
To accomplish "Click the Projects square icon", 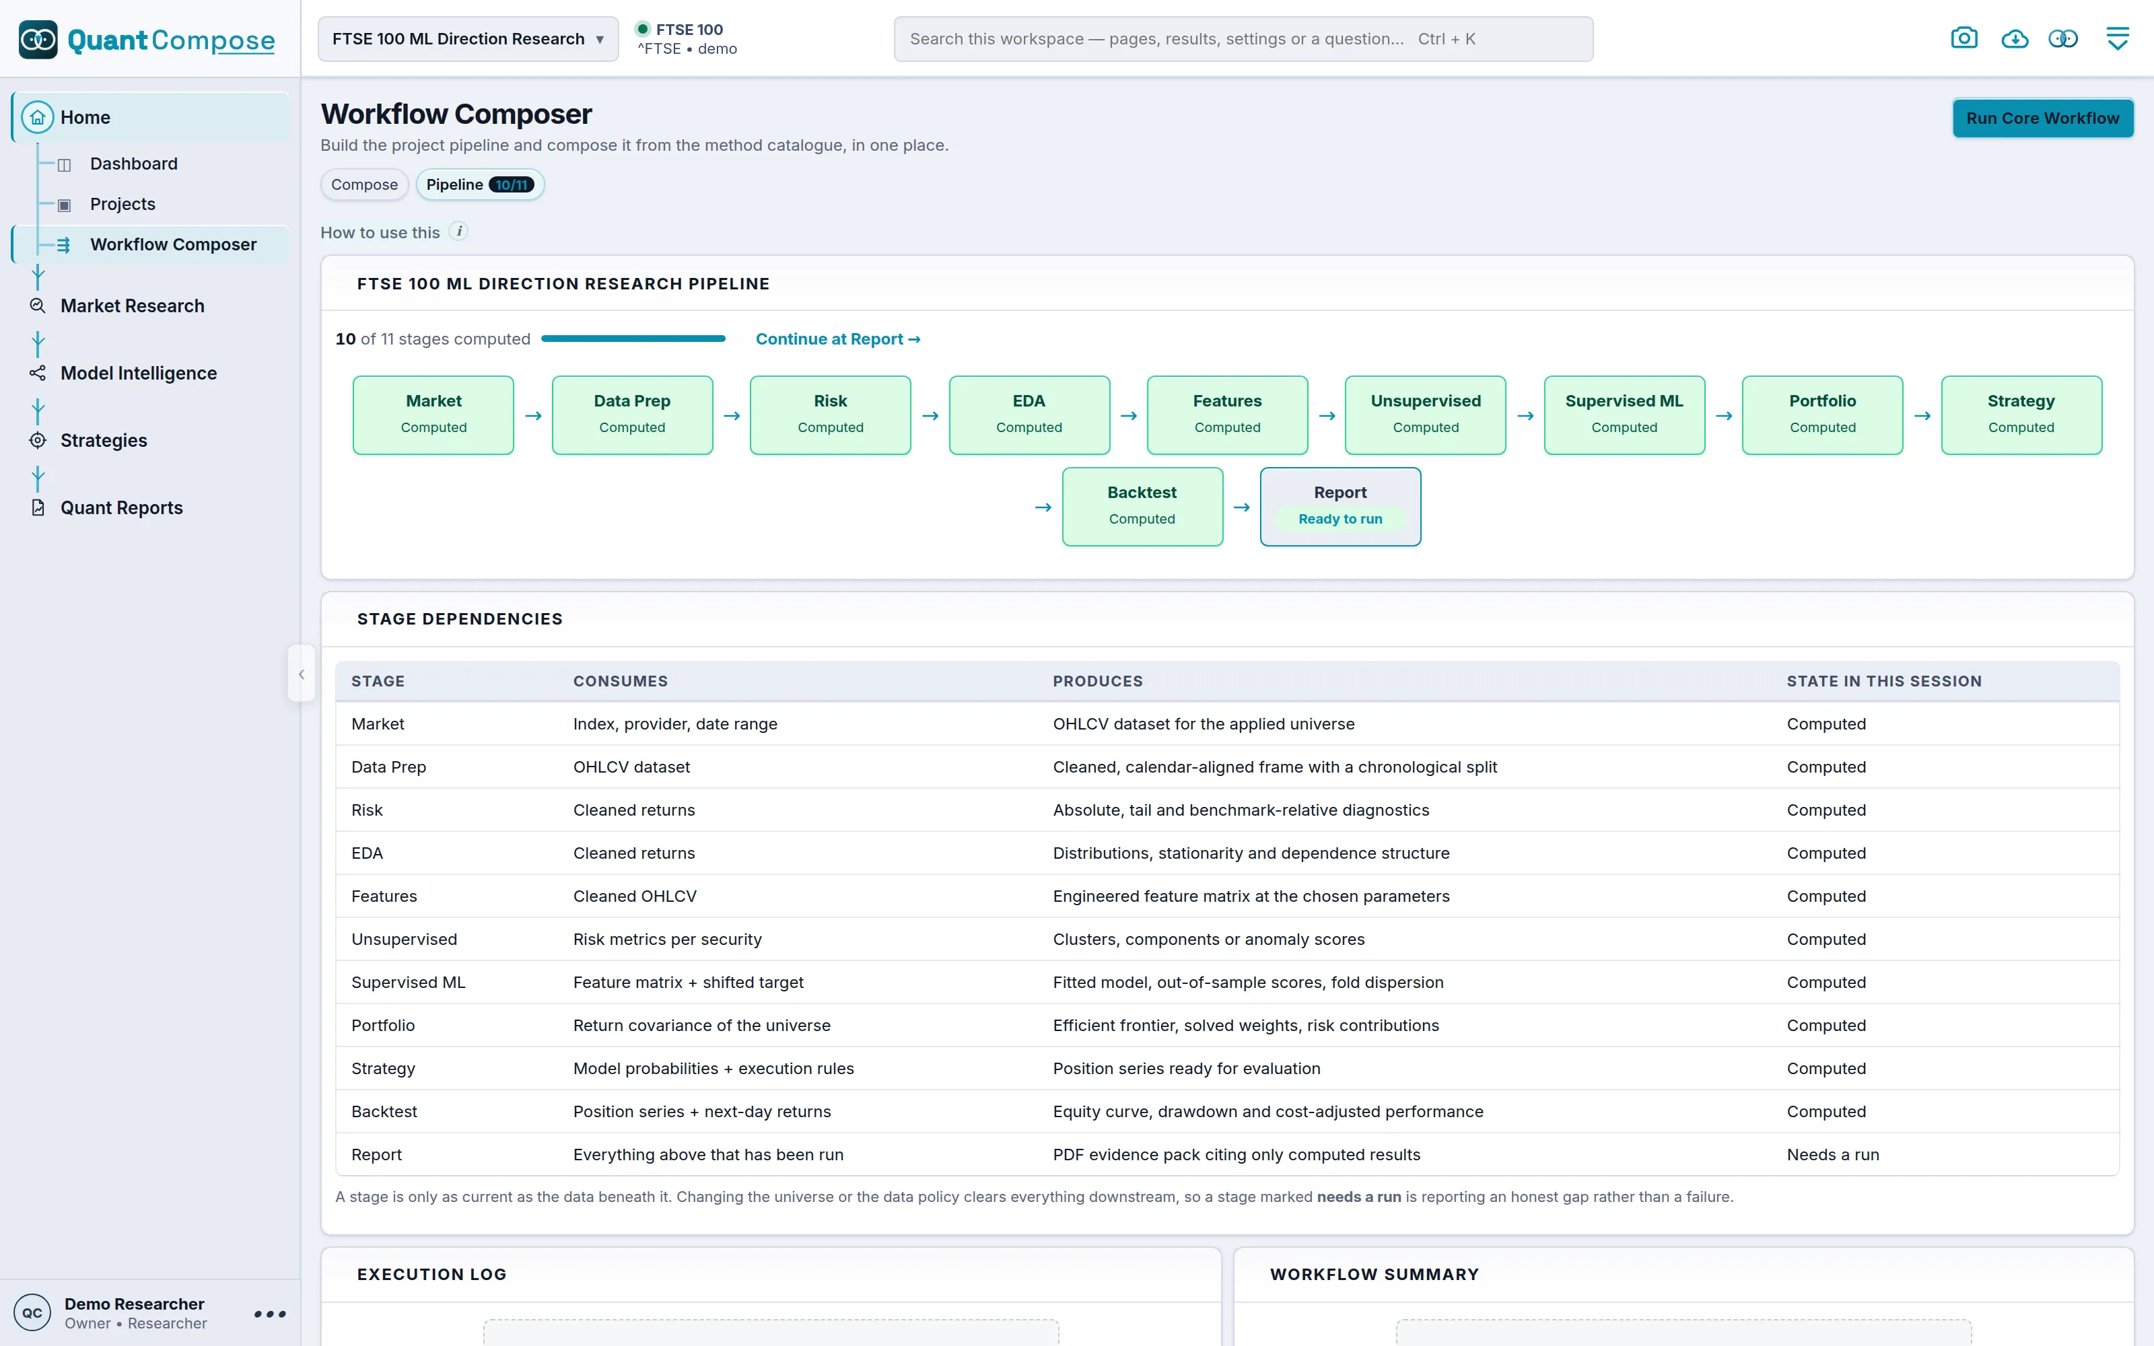I will (64, 205).
